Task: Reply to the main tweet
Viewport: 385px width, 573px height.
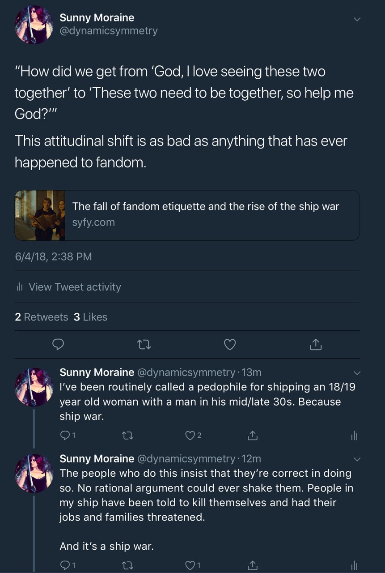Action: click(x=58, y=344)
